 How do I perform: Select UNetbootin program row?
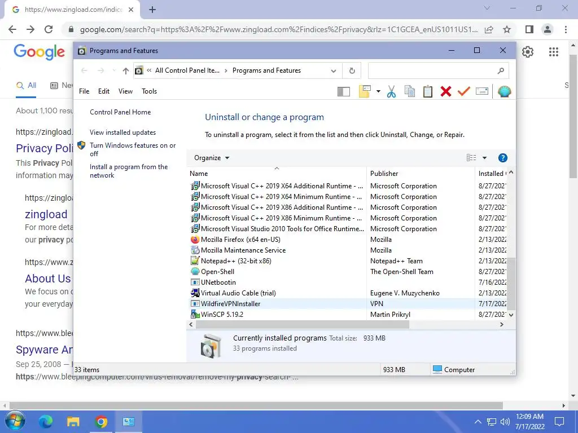[x=348, y=282]
